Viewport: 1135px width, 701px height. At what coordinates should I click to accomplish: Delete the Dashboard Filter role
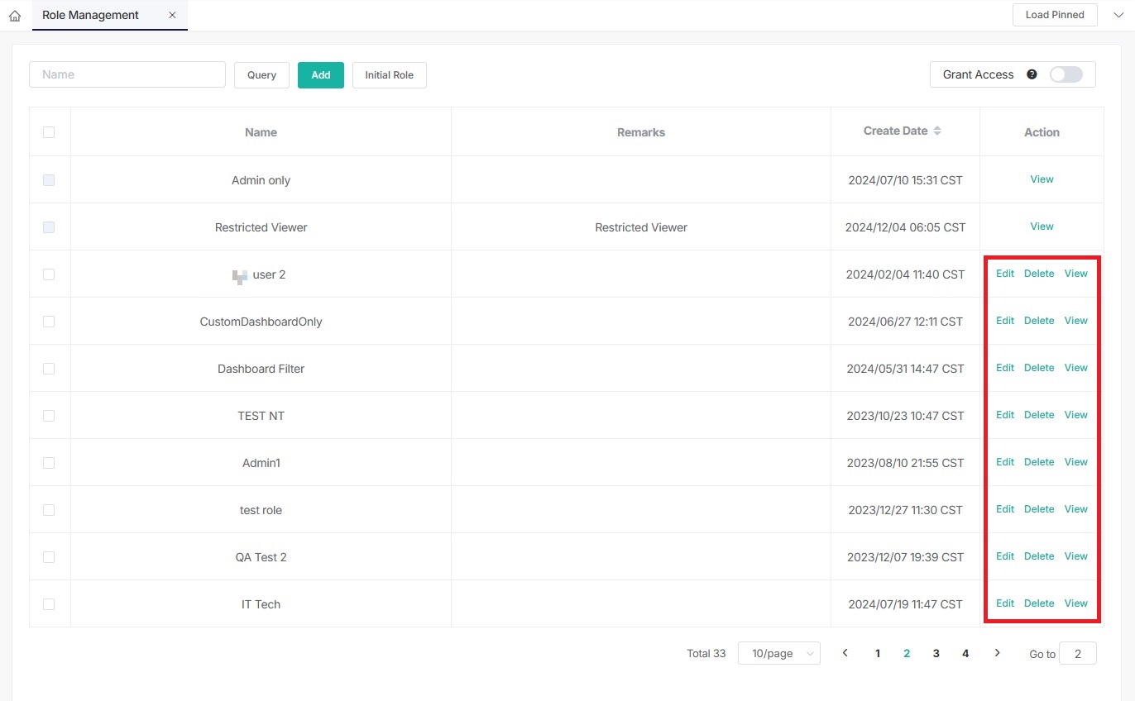(x=1038, y=368)
